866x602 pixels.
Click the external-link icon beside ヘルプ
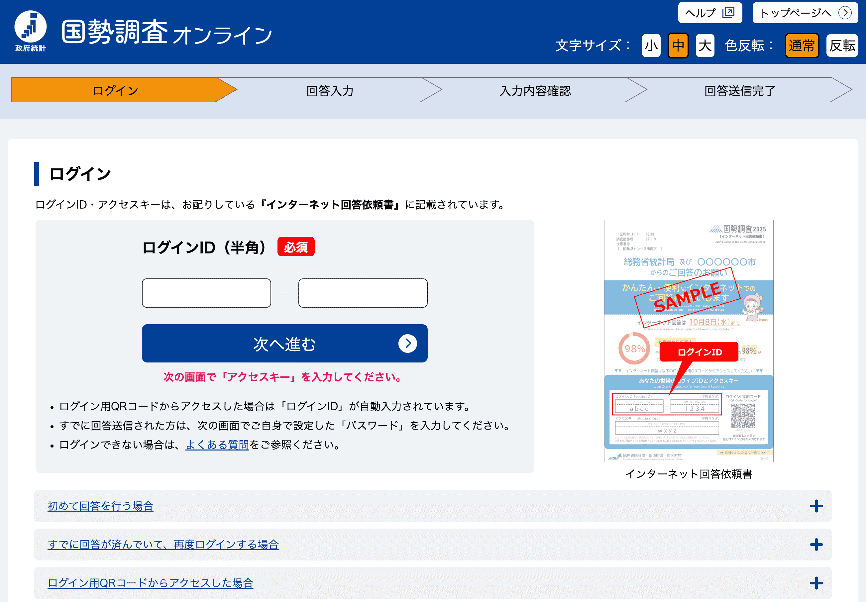728,12
